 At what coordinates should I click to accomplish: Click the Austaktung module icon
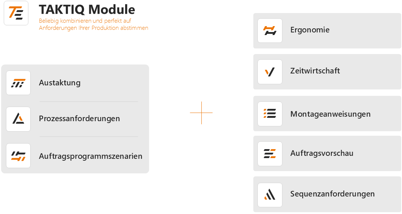point(18,83)
